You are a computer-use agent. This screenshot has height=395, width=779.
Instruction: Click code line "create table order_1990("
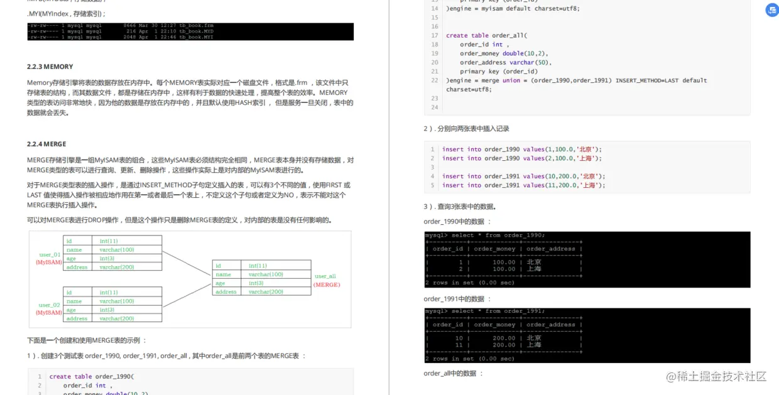coord(92,377)
